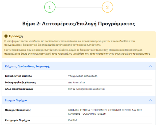Select the value Κ.Δ.Β.Μ
The height and width of the screenshot is (125, 158).
pos(72,120)
